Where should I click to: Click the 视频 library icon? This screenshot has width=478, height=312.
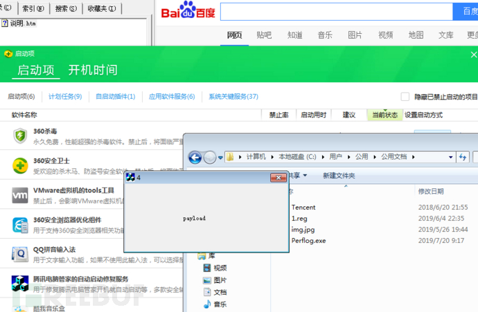[x=207, y=268]
